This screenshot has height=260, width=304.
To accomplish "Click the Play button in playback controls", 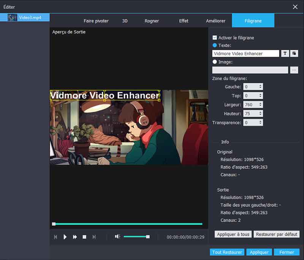I will (x=65, y=237).
